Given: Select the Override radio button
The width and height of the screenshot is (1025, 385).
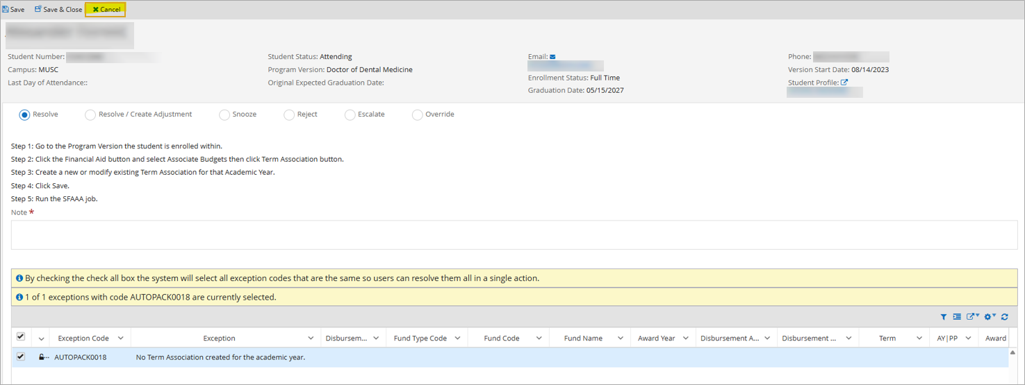Looking at the screenshot, I should [x=417, y=114].
